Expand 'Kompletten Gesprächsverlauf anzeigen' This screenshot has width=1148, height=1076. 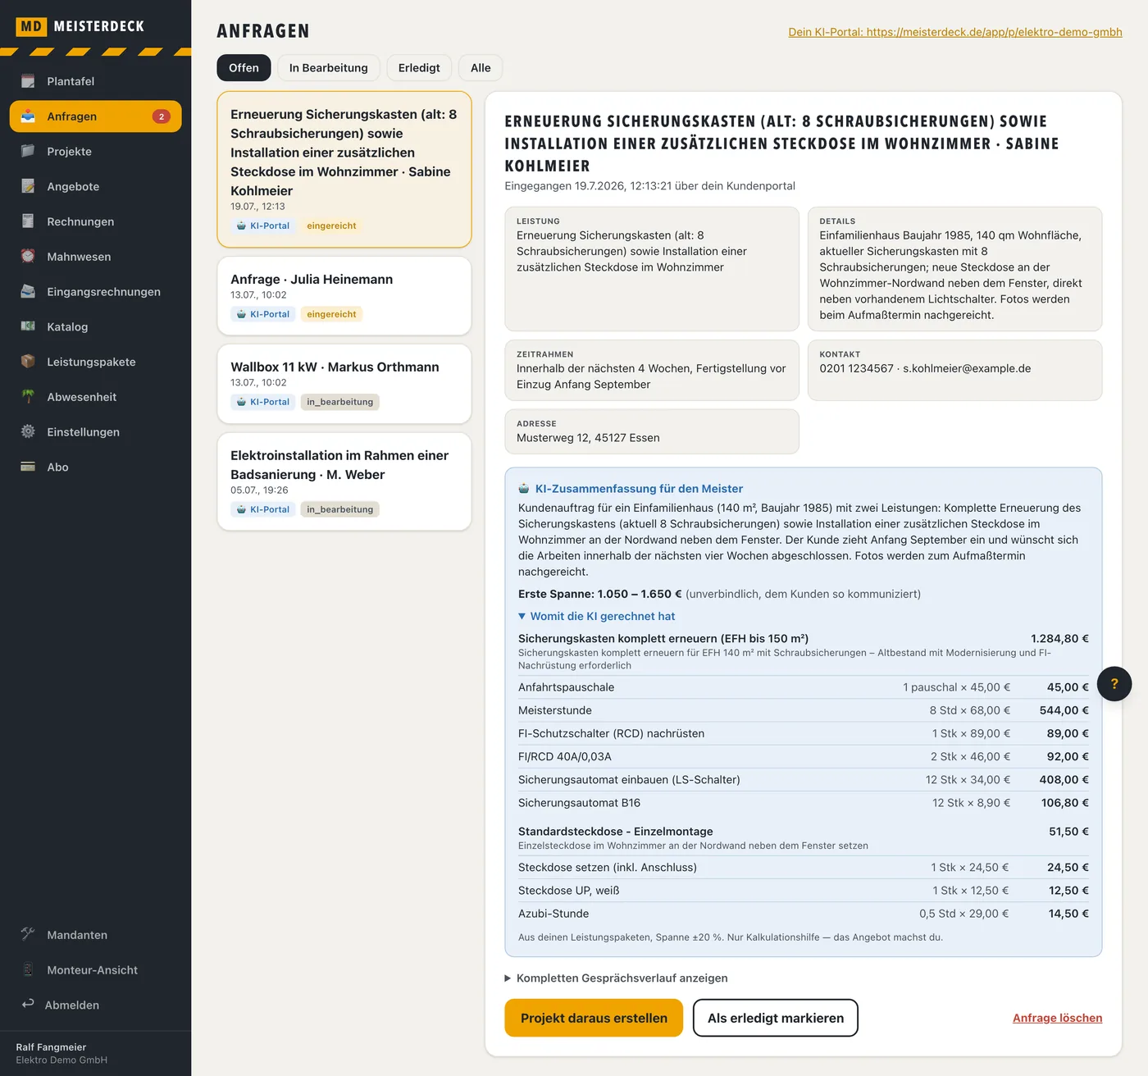tap(616, 978)
